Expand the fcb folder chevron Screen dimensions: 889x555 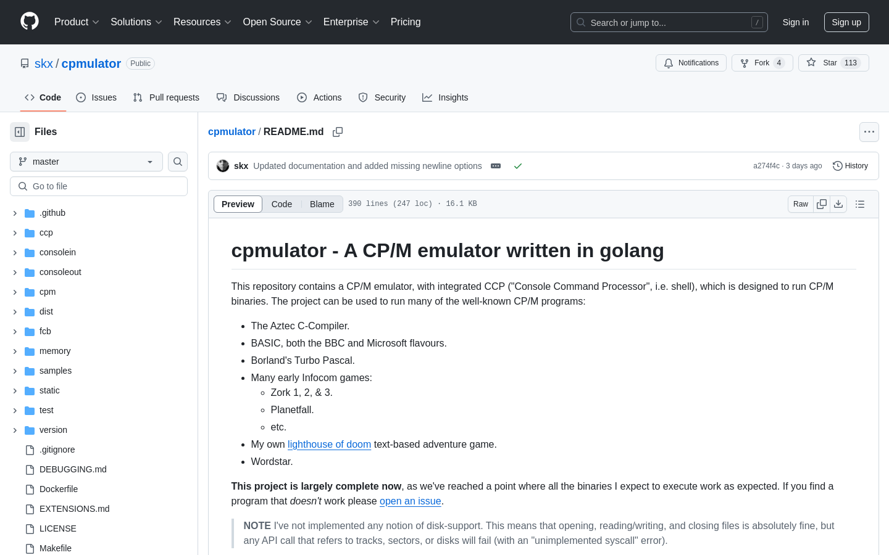coord(15,331)
